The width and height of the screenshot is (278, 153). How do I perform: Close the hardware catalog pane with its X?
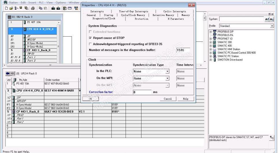pos(272,14)
